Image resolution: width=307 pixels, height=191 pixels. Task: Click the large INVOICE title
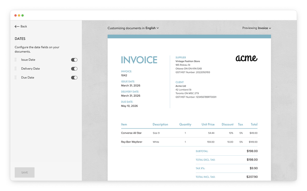pyautogui.click(x=139, y=60)
